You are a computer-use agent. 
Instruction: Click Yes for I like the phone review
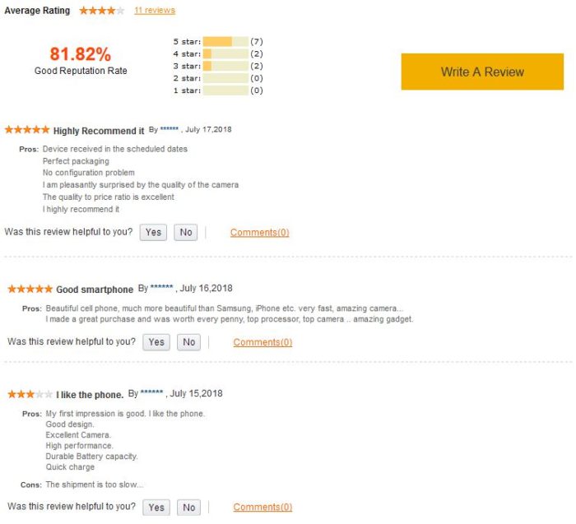(x=156, y=507)
